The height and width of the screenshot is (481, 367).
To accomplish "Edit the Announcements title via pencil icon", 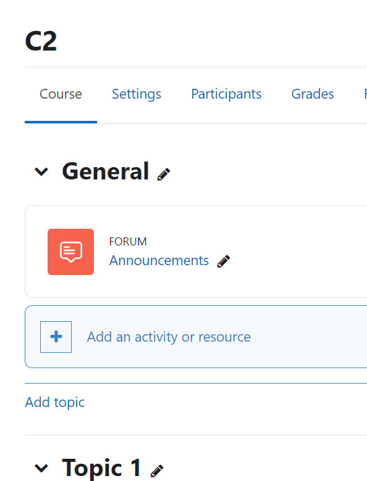I will (224, 261).
